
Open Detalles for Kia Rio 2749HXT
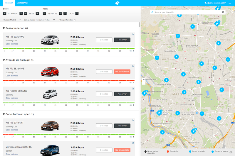[x=104, y=126]
